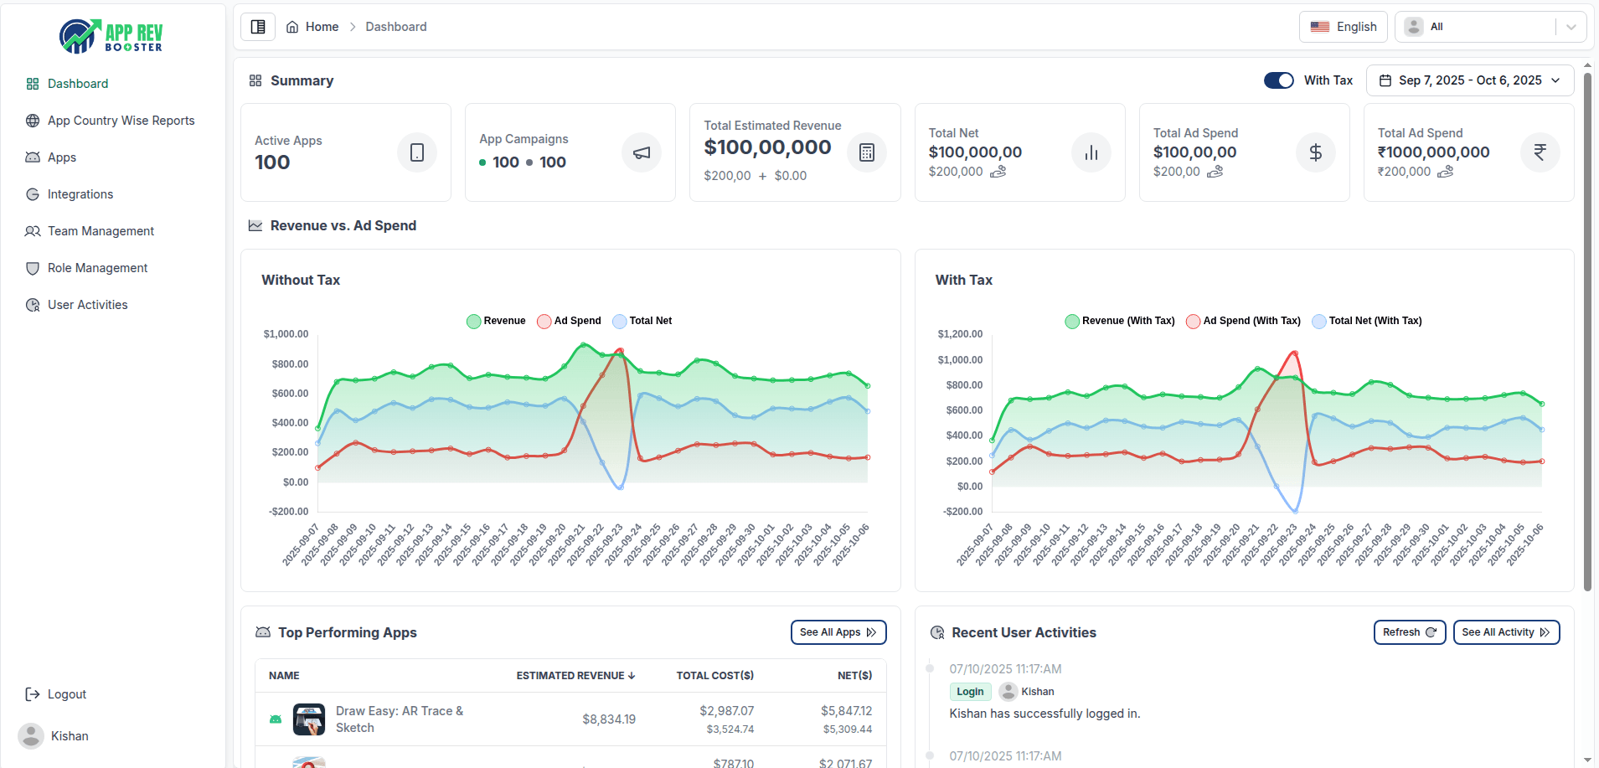This screenshot has width=1599, height=768.
Task: Click the See All Apps button
Action: click(x=838, y=632)
